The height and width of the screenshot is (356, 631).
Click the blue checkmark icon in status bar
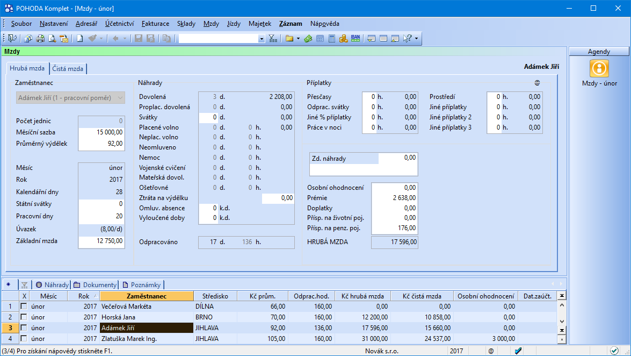(518, 351)
